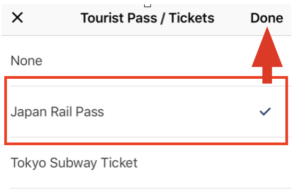Viewport: 295px width, 195px height.
Task: Click the None label text
Action: pos(27,61)
